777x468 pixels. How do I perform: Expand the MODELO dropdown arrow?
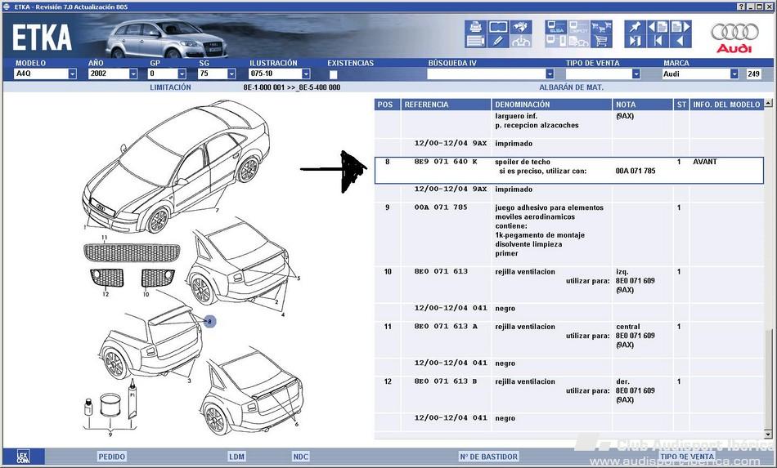point(72,74)
